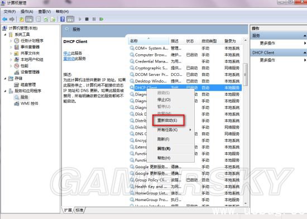This screenshot has height=219, width=307.
Task: Open the 查看(V) menu
Action: [x=44, y=12]
